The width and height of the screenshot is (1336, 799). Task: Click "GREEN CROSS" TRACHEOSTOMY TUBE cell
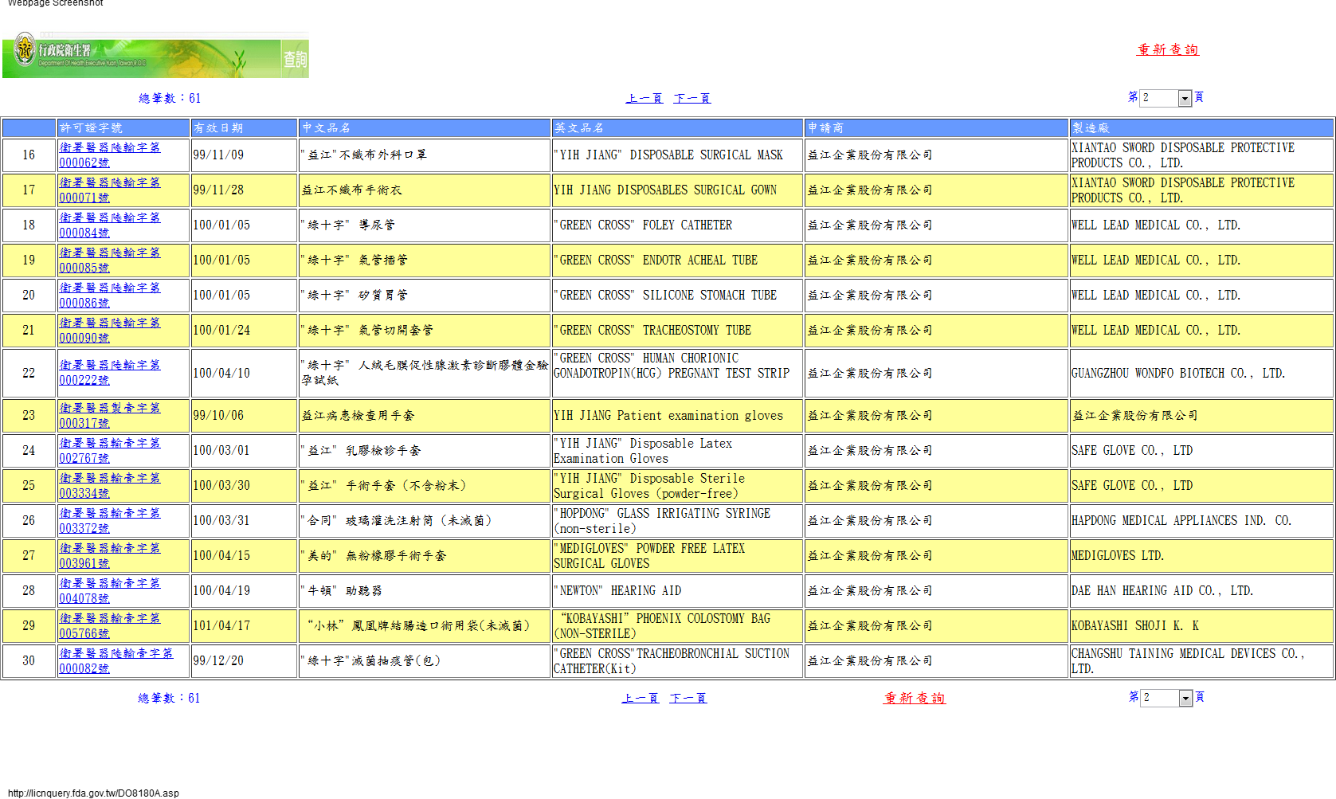677,331
